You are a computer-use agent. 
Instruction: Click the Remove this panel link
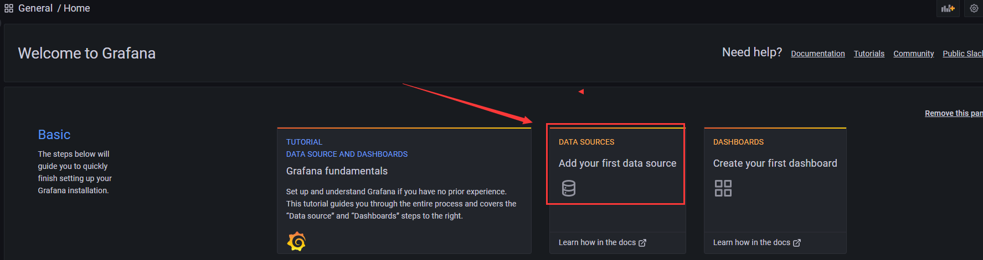pos(954,113)
